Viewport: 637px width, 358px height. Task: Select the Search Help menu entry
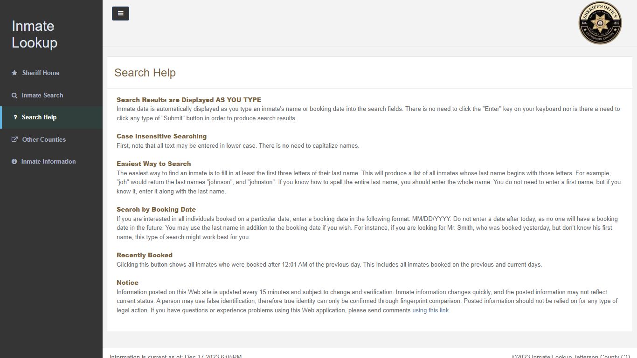click(x=39, y=117)
